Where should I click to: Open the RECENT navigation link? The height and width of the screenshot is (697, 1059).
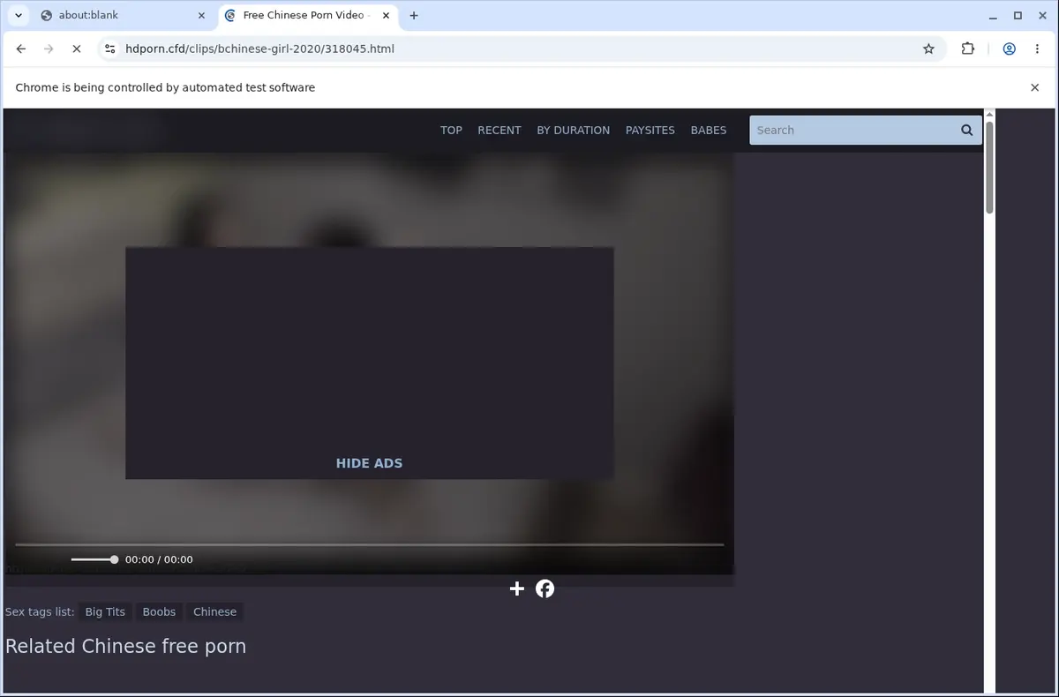(x=499, y=130)
